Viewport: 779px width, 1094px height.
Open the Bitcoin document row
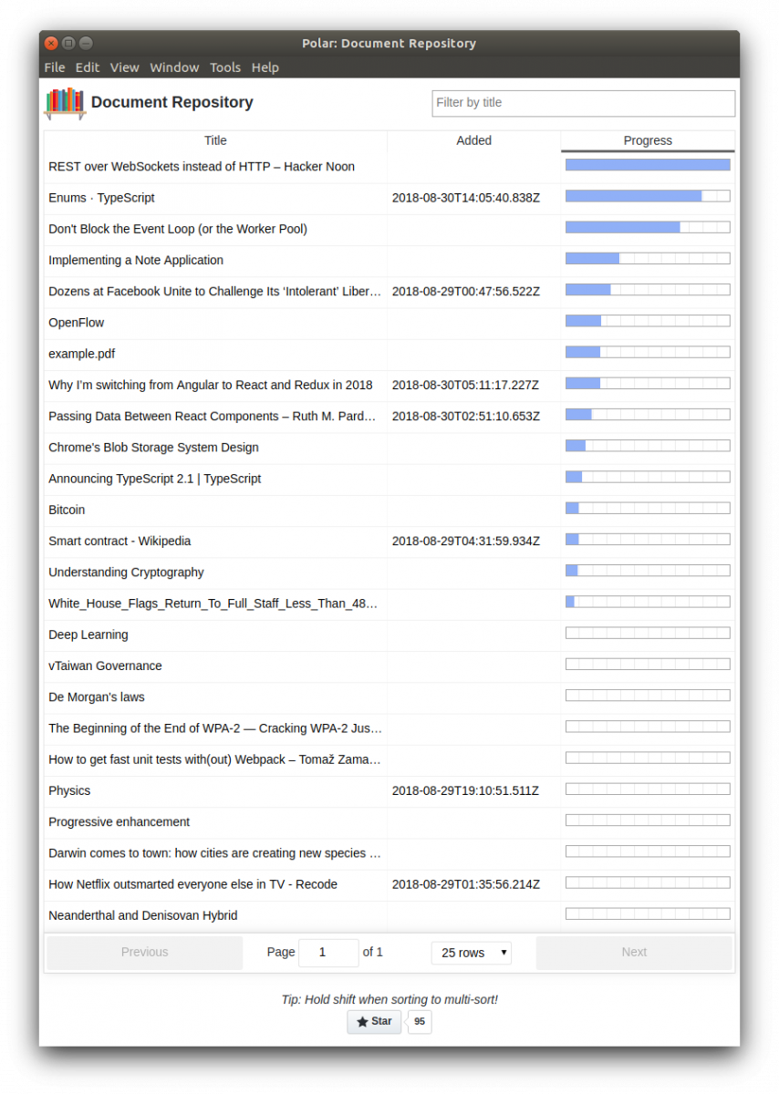67,510
